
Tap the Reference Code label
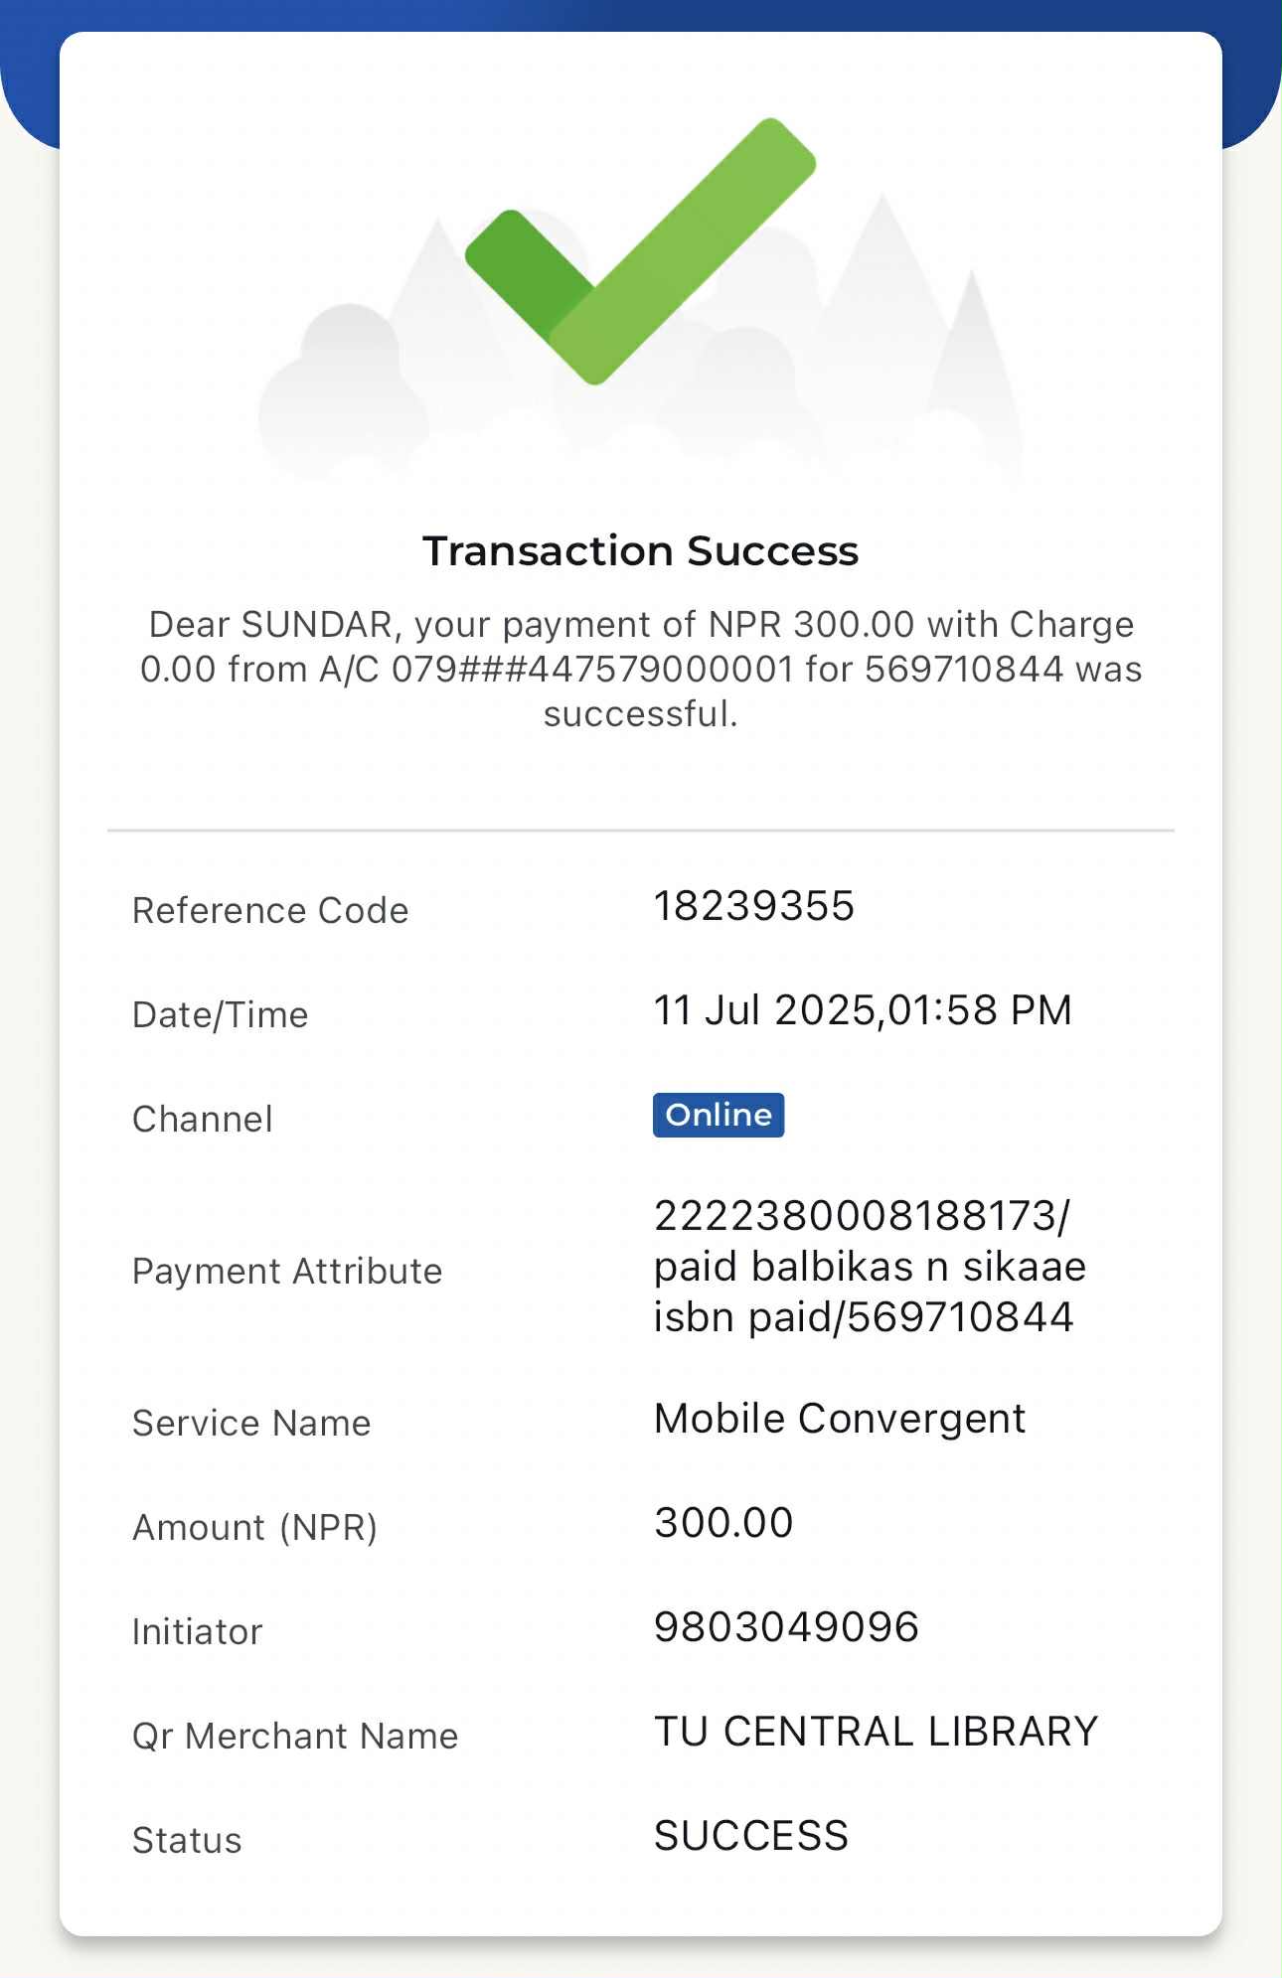coord(270,911)
